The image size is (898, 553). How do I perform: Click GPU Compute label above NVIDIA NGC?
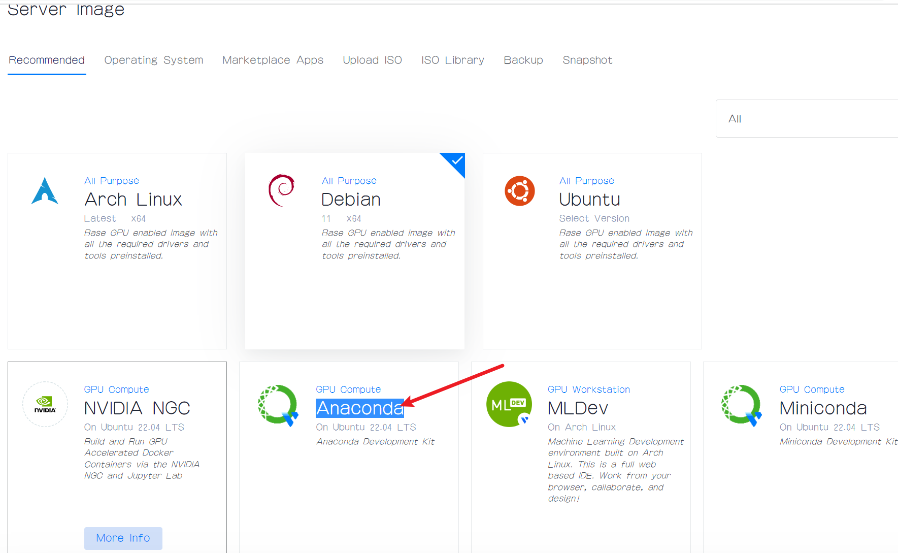click(x=117, y=389)
